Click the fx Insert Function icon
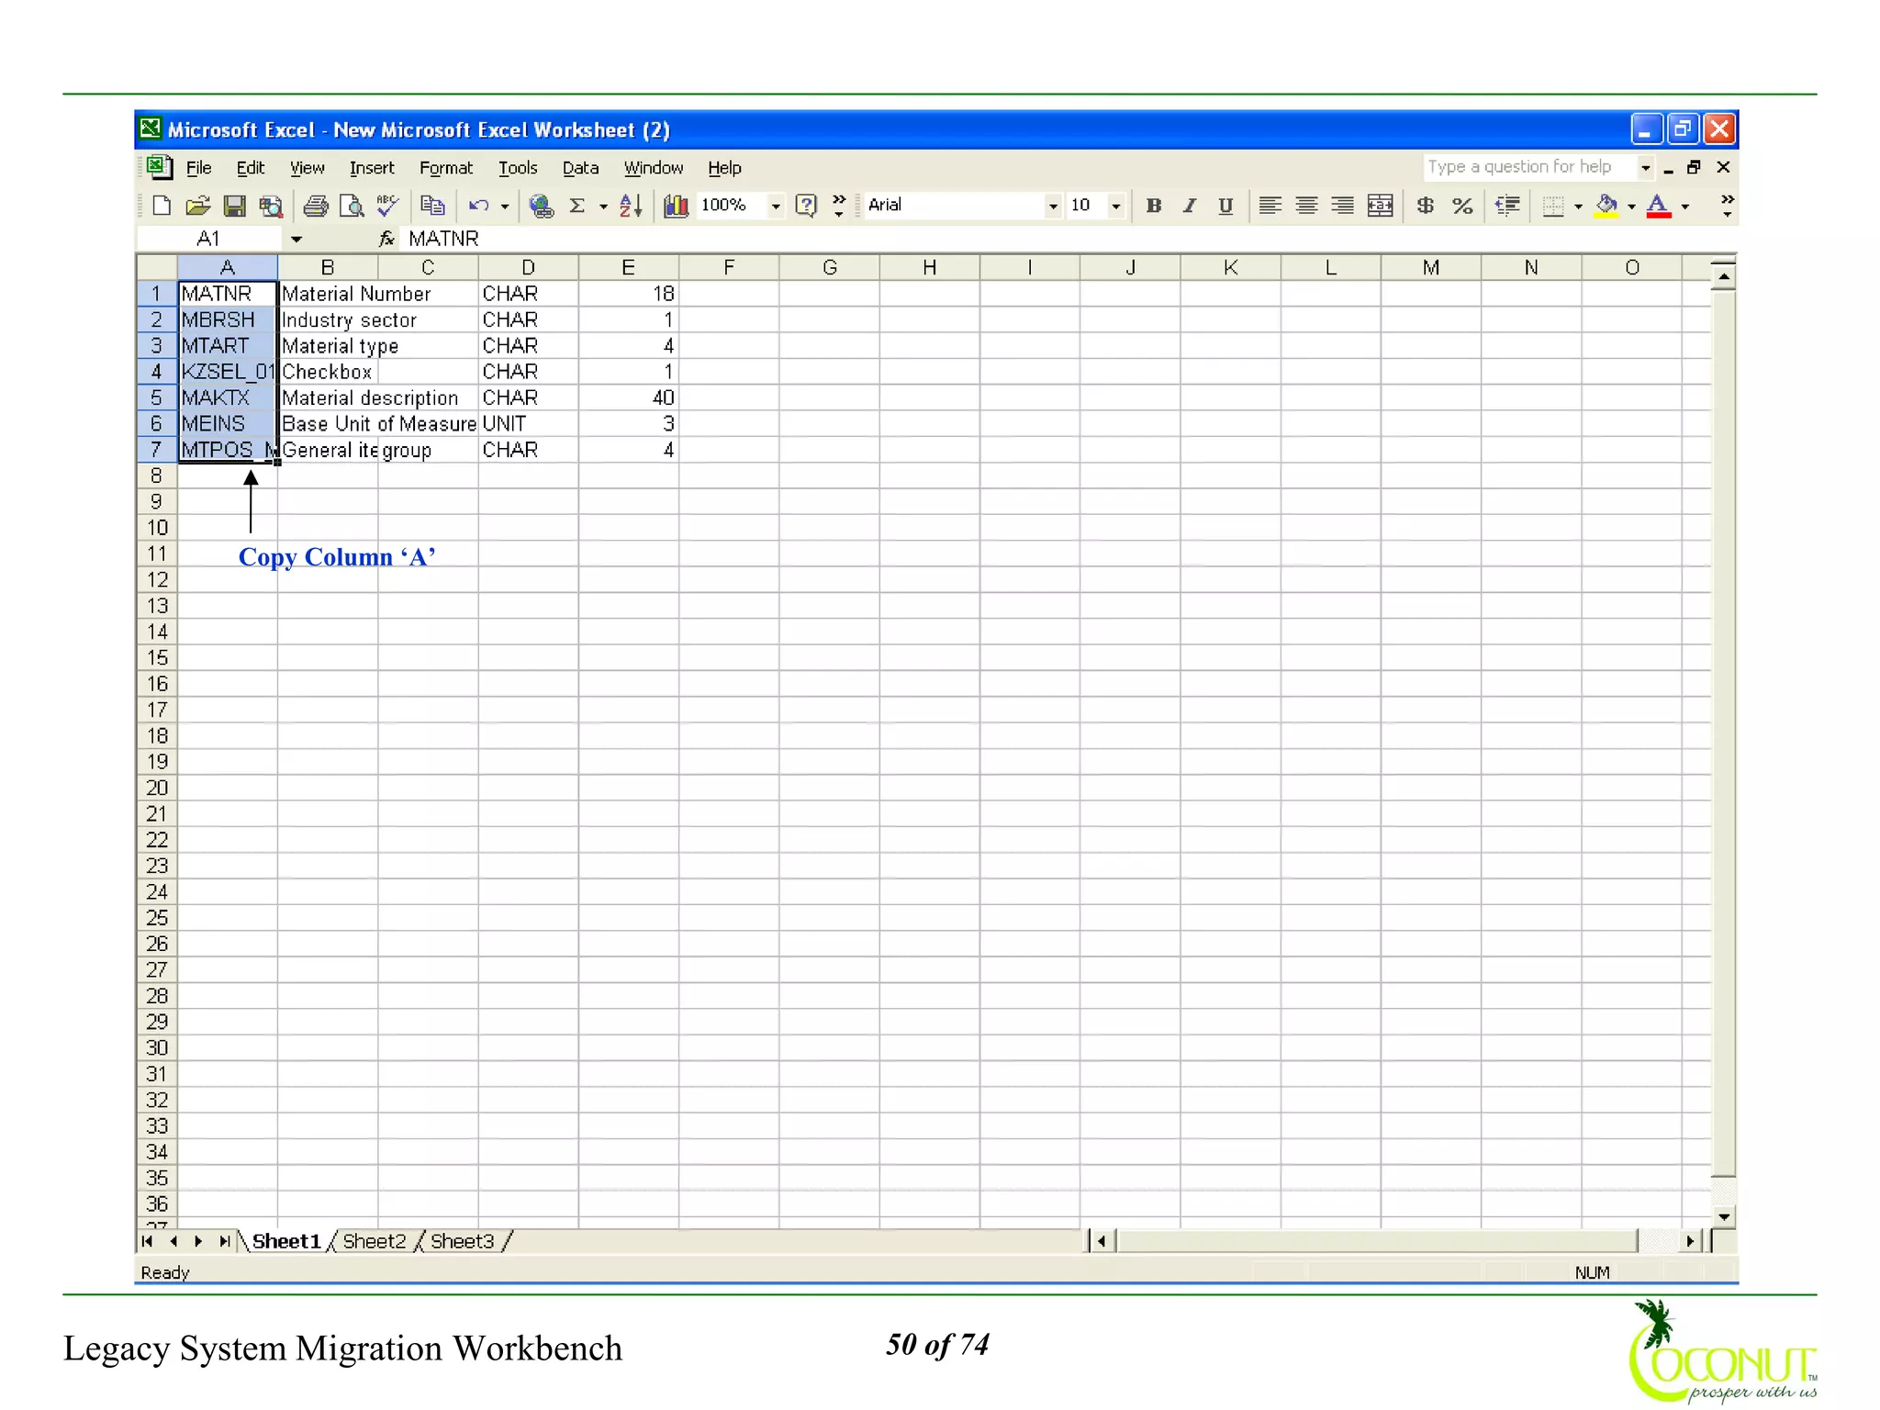 [x=386, y=239]
